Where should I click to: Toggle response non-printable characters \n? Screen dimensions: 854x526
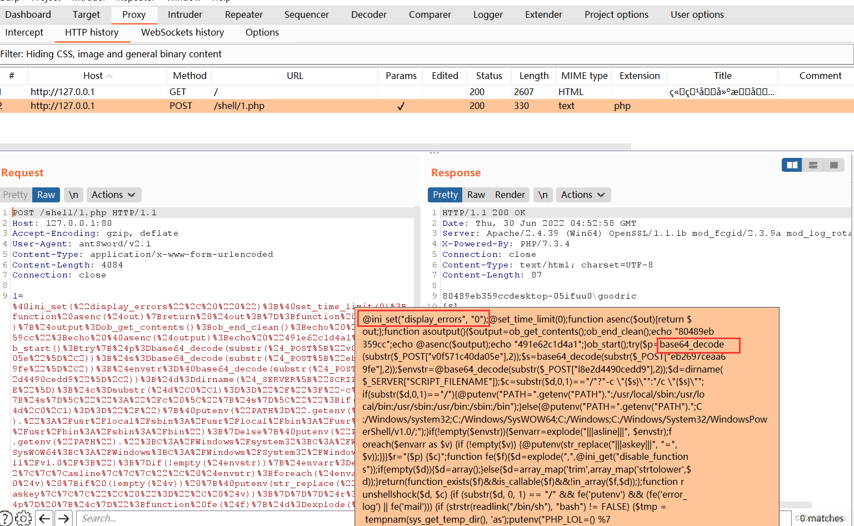[543, 195]
